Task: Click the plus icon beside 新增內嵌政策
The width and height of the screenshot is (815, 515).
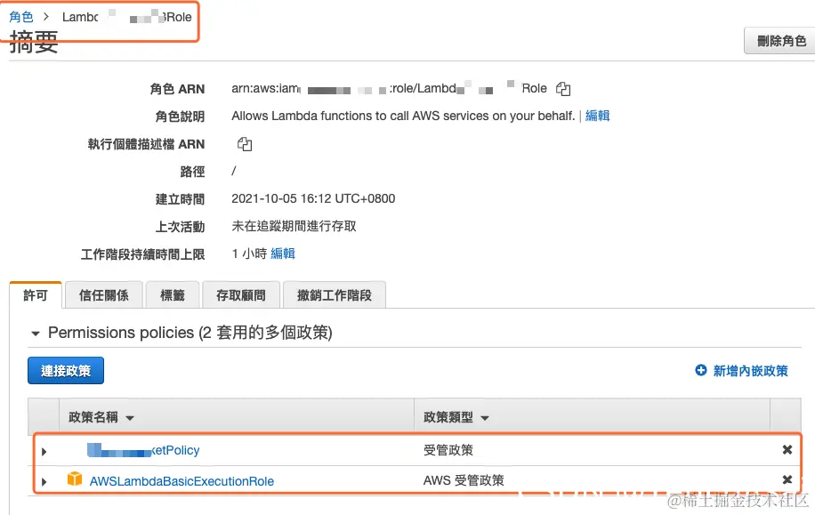Action: point(700,370)
